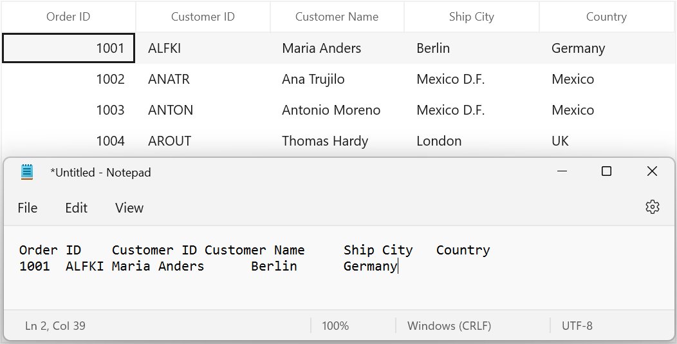Click the Ship City column header

pyautogui.click(x=472, y=16)
